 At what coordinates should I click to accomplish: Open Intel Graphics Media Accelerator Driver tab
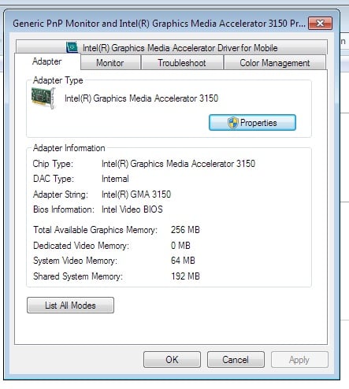coord(172,47)
